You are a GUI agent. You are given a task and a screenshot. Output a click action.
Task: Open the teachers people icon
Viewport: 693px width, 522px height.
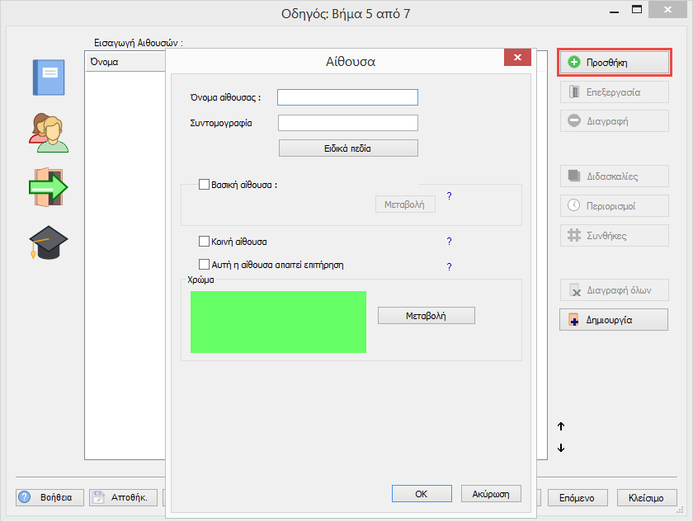48,133
